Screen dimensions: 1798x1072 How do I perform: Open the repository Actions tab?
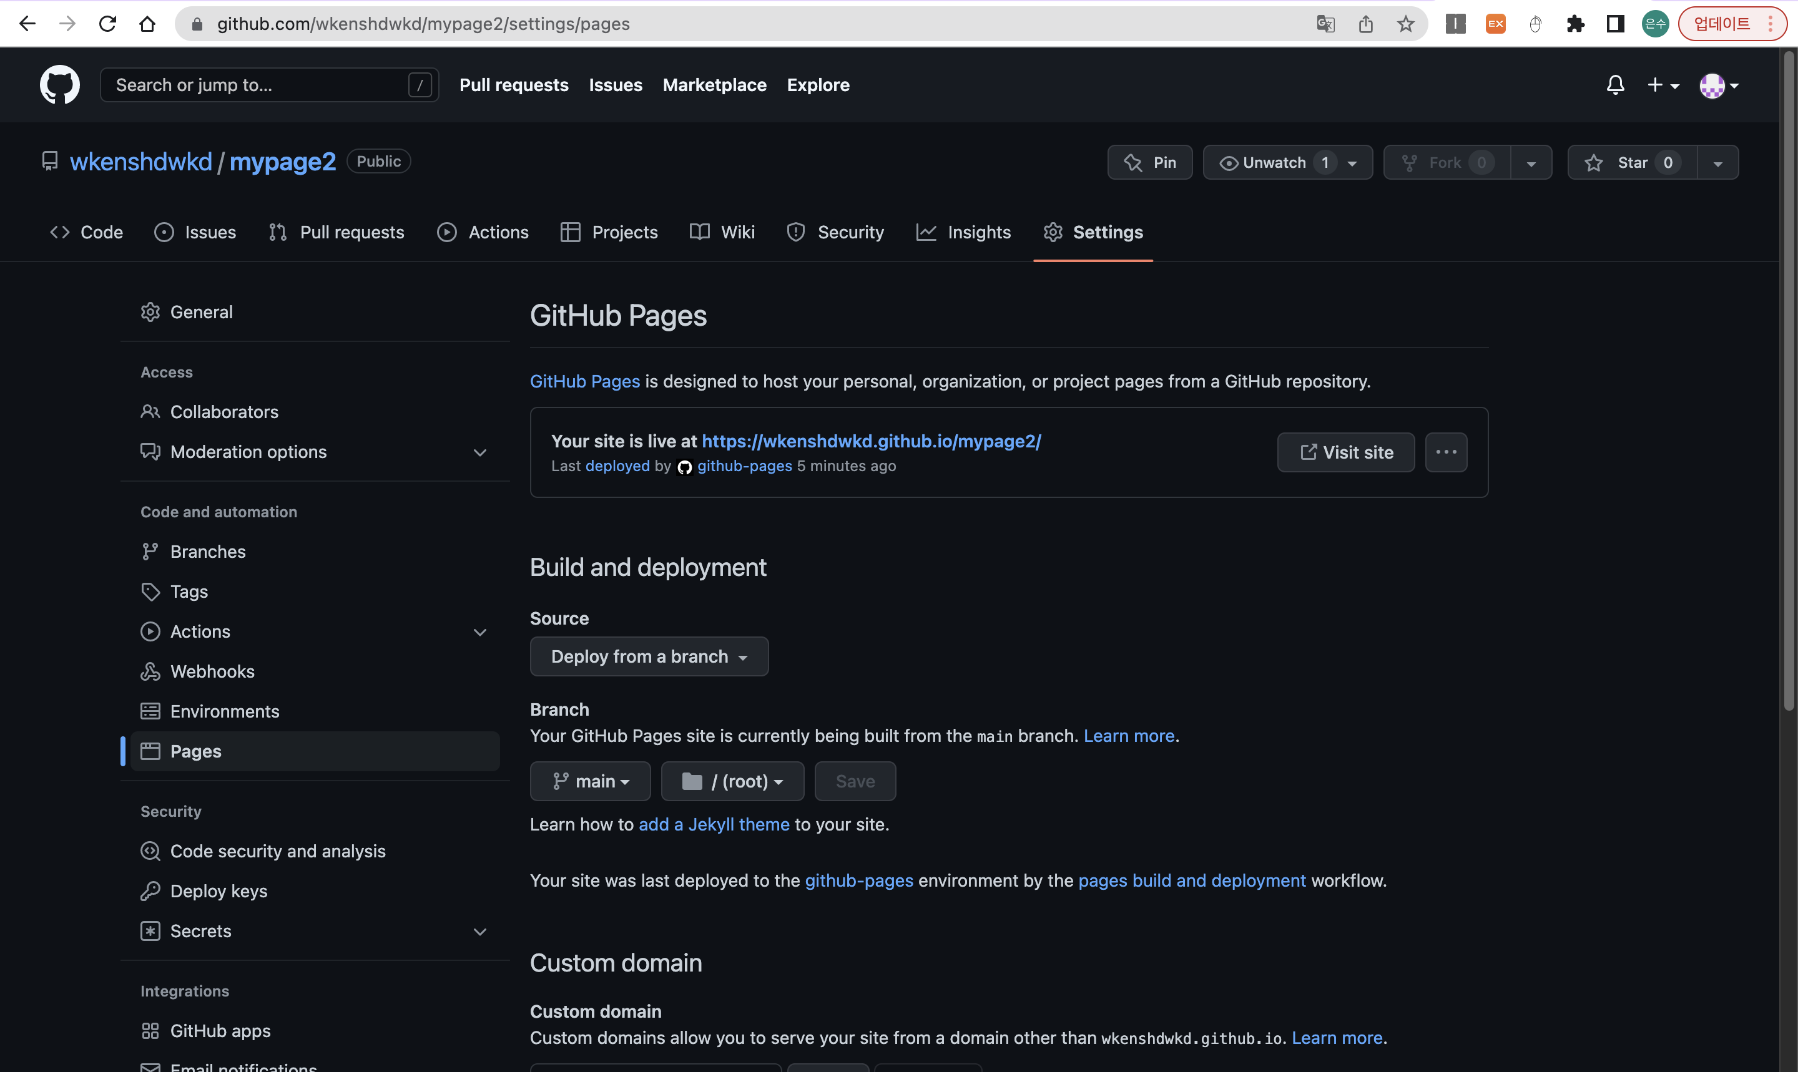point(483,232)
